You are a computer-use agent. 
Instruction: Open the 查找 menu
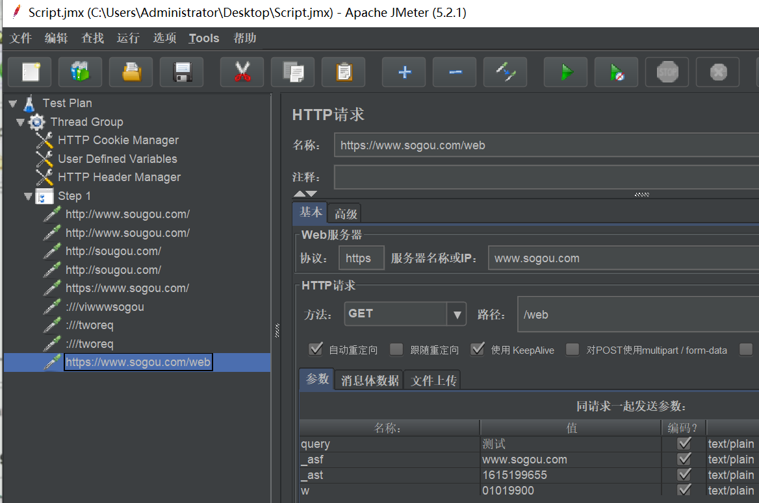pos(92,38)
